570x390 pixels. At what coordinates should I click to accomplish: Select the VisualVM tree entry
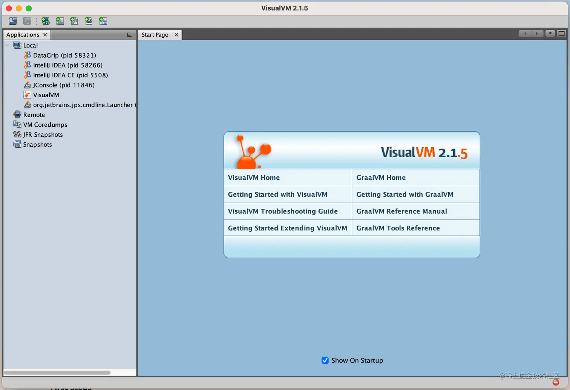click(x=46, y=95)
